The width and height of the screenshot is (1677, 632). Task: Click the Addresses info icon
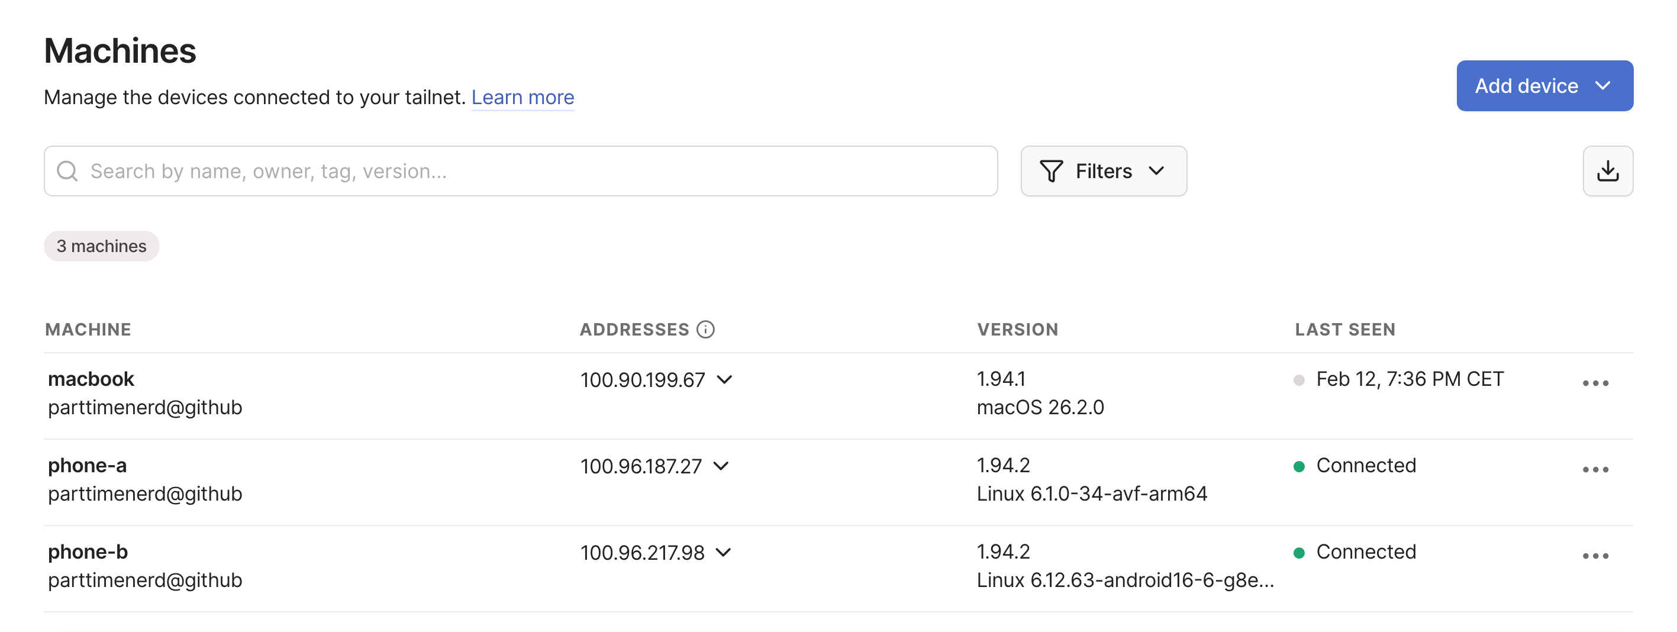[x=705, y=330]
